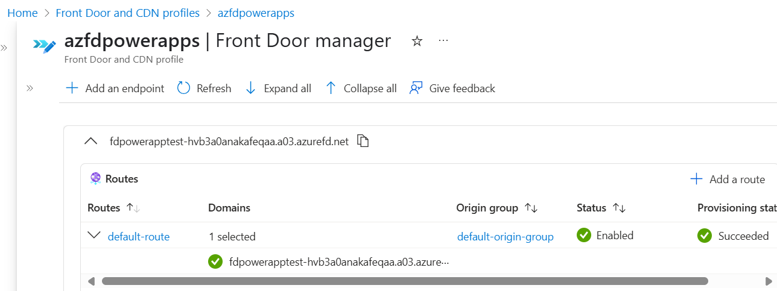The width and height of the screenshot is (777, 291).
Task: Refresh the Front Door manager
Action: point(204,89)
